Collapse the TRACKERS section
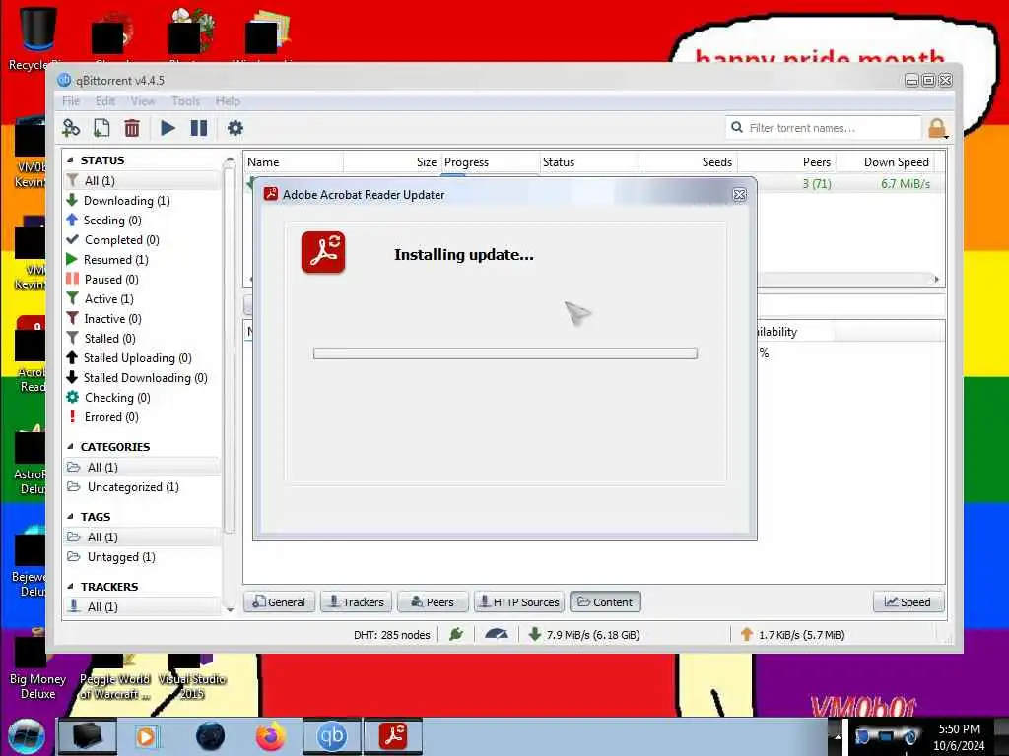Viewport: 1009px width, 756px height. tap(70, 587)
